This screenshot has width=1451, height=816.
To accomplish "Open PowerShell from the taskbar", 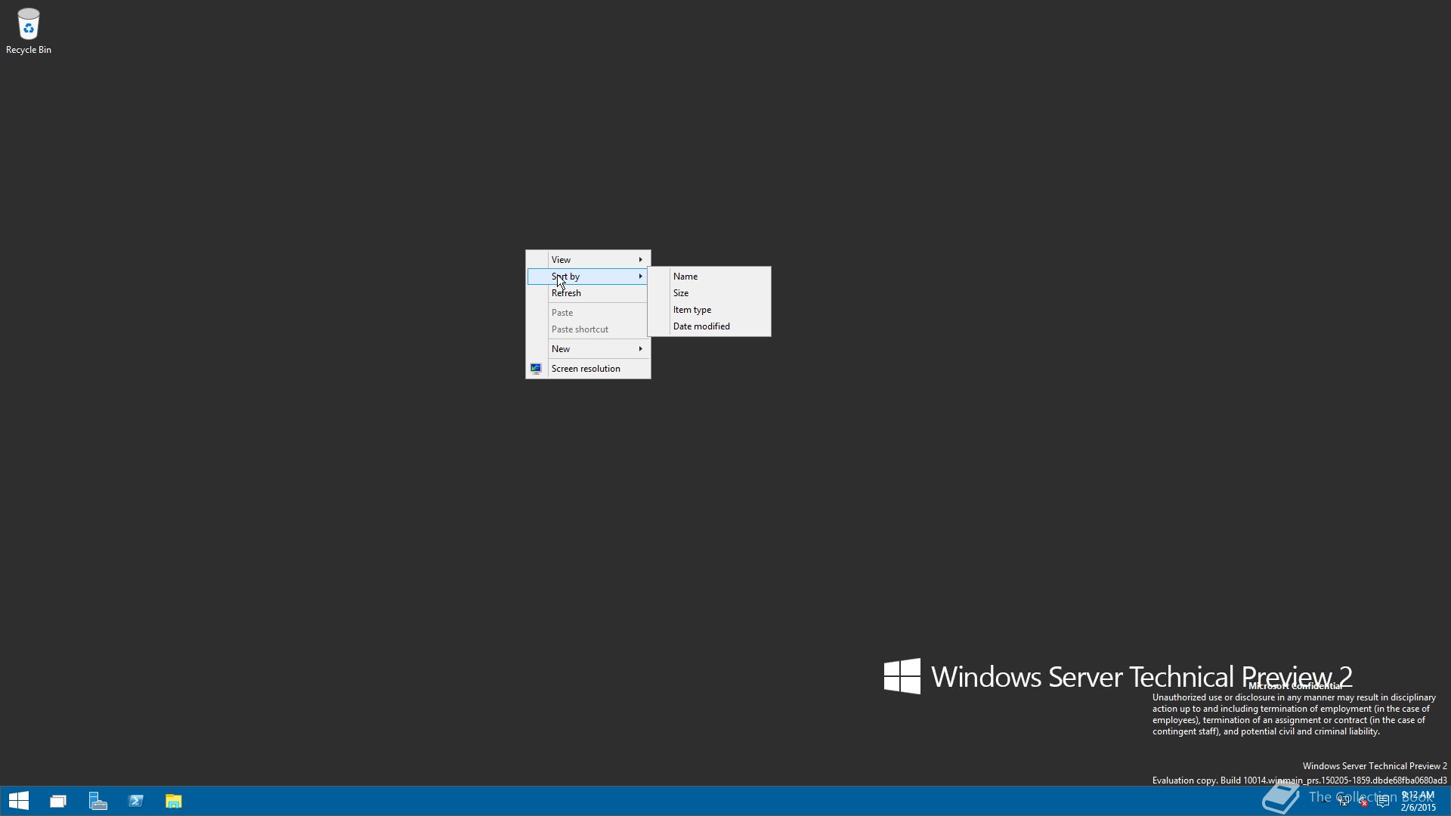I will (x=136, y=801).
